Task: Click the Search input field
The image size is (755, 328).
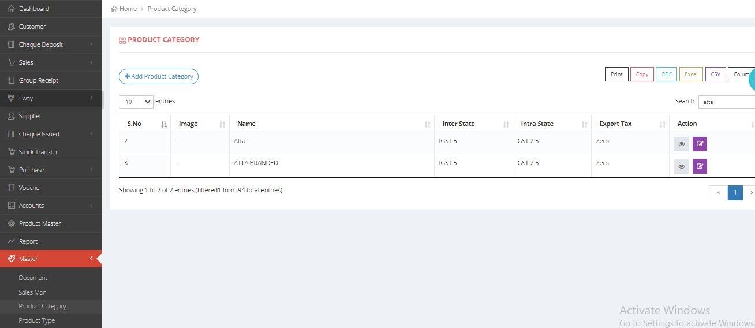Action: (727, 102)
